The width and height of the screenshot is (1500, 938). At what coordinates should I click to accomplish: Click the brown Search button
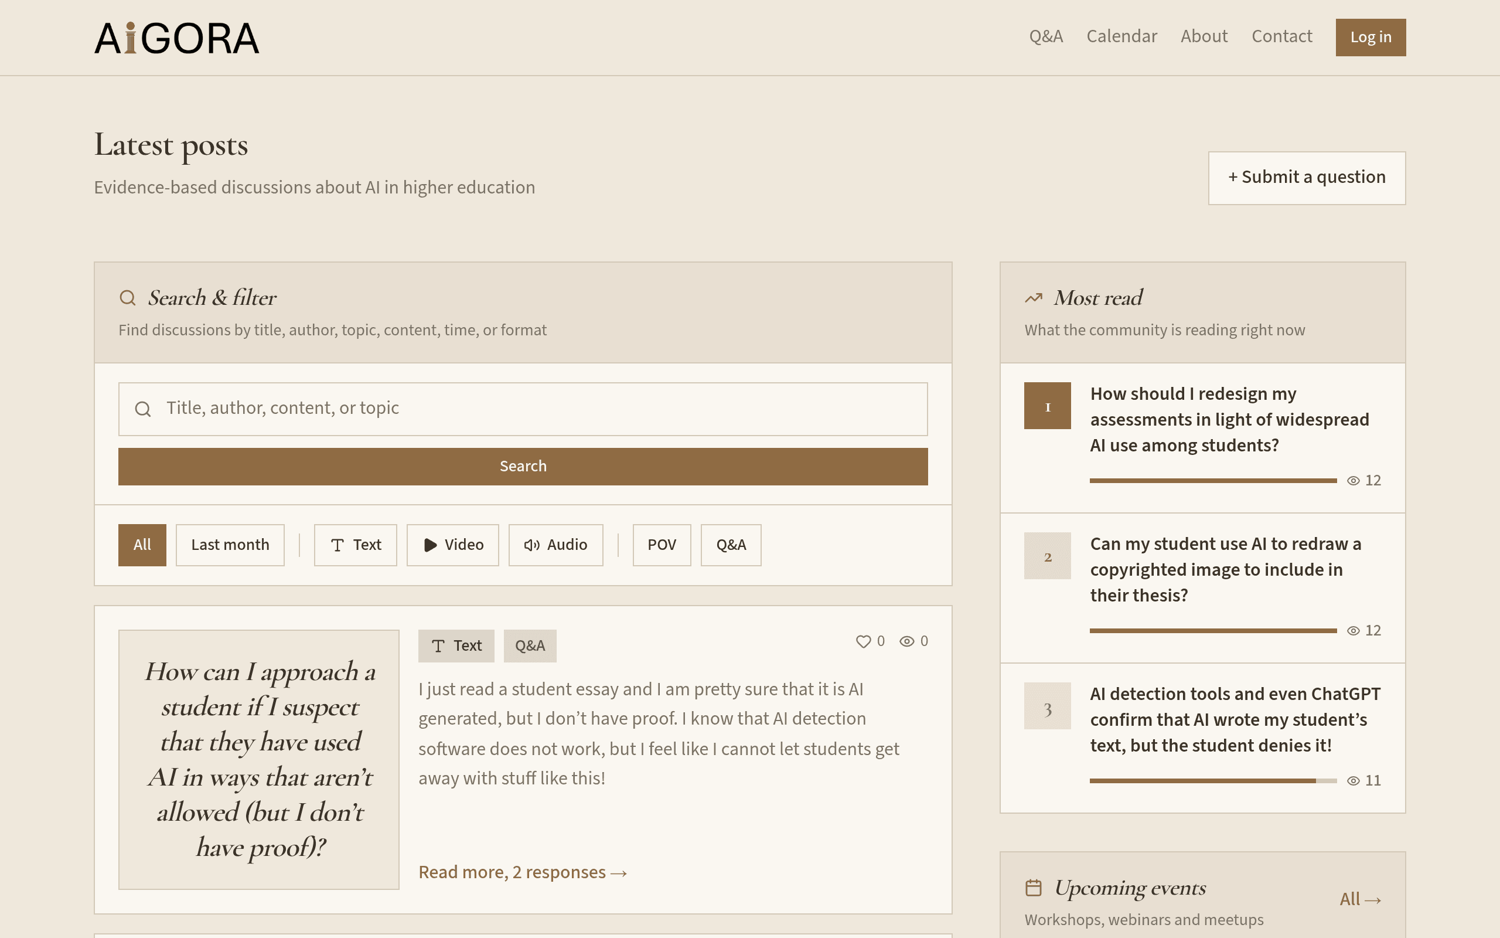point(523,467)
